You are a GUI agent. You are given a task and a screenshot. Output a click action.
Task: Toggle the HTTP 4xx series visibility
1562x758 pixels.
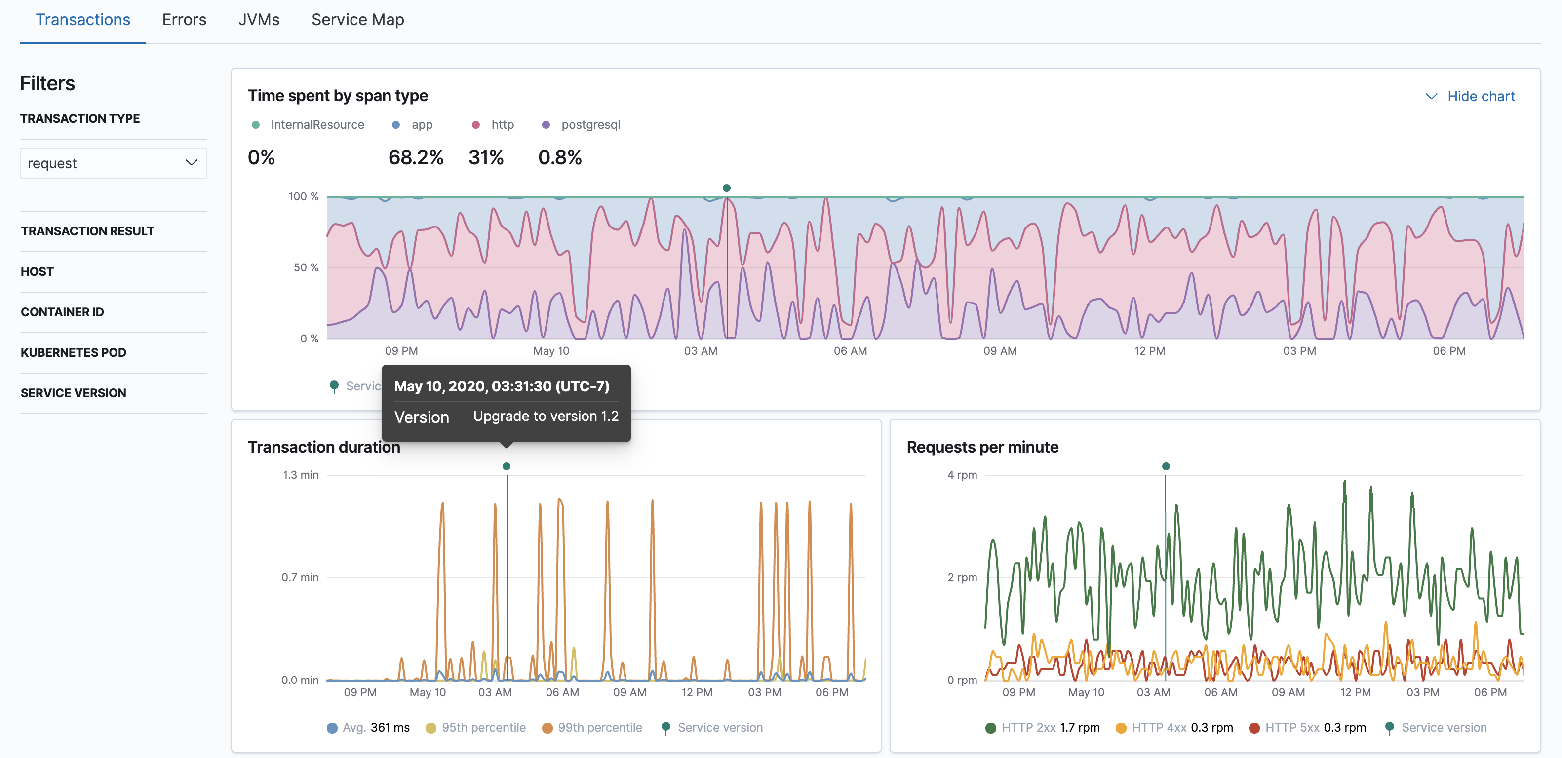pos(1121,728)
